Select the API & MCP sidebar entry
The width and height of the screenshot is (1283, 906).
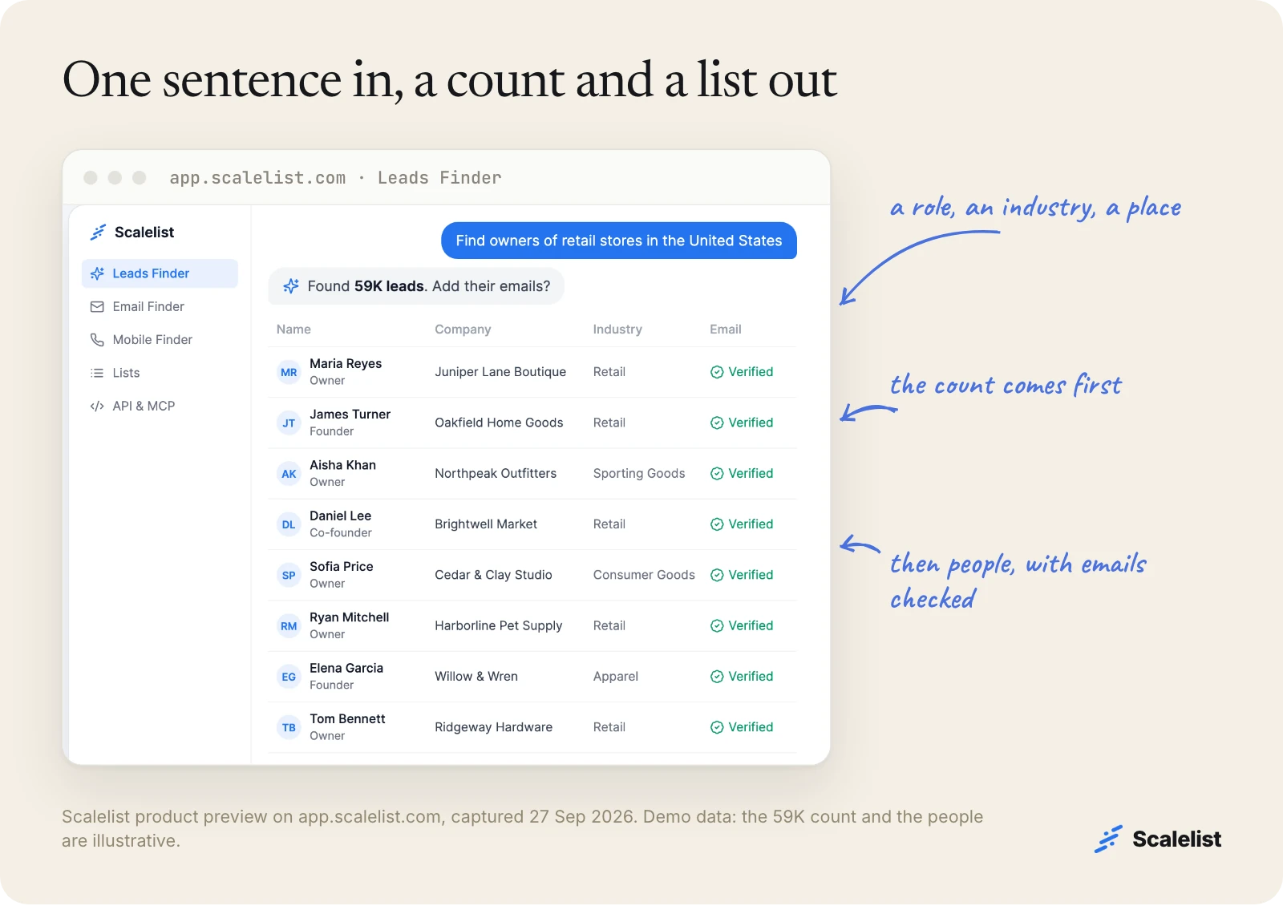coord(160,406)
